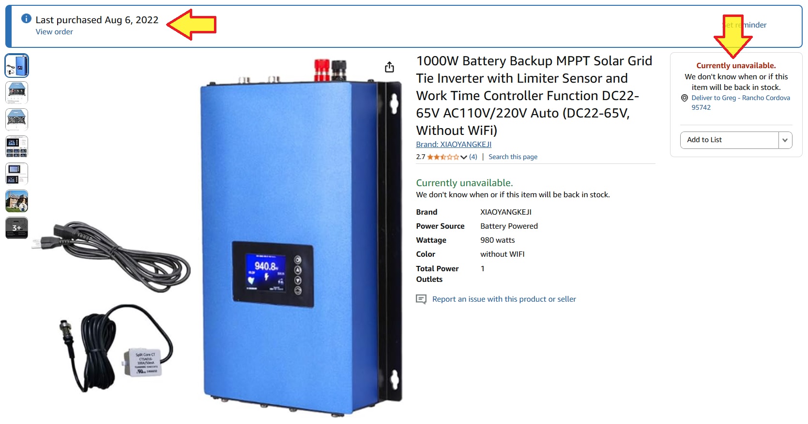This screenshot has height=424, width=808.
Task: Select the house installation thumbnail
Action: pos(17,201)
